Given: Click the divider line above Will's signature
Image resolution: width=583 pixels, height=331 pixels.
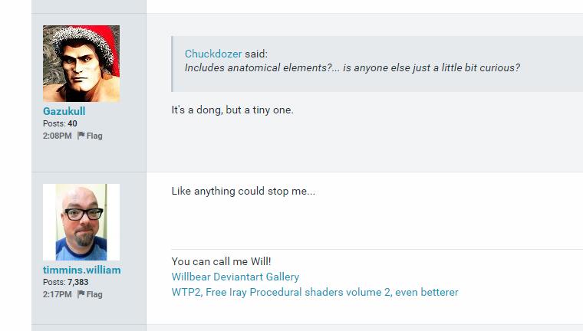Looking at the screenshot, I should coord(376,249).
